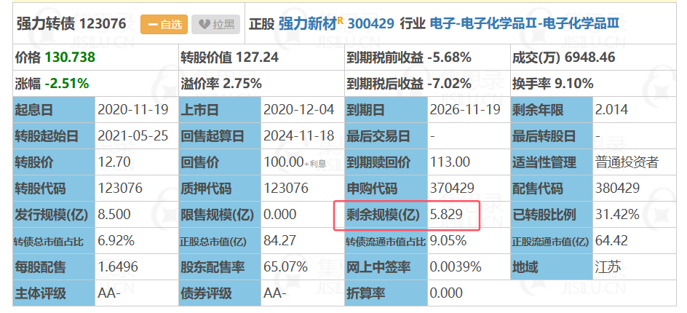Open stock code 300429 link

click(x=370, y=24)
